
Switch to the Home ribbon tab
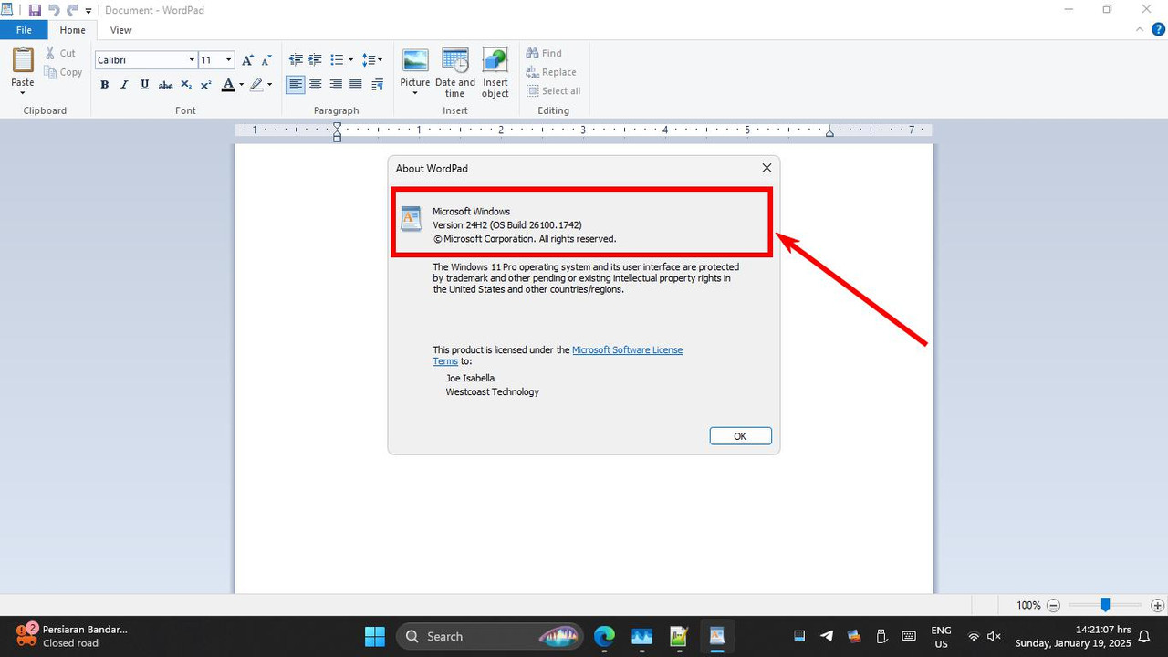click(x=72, y=30)
